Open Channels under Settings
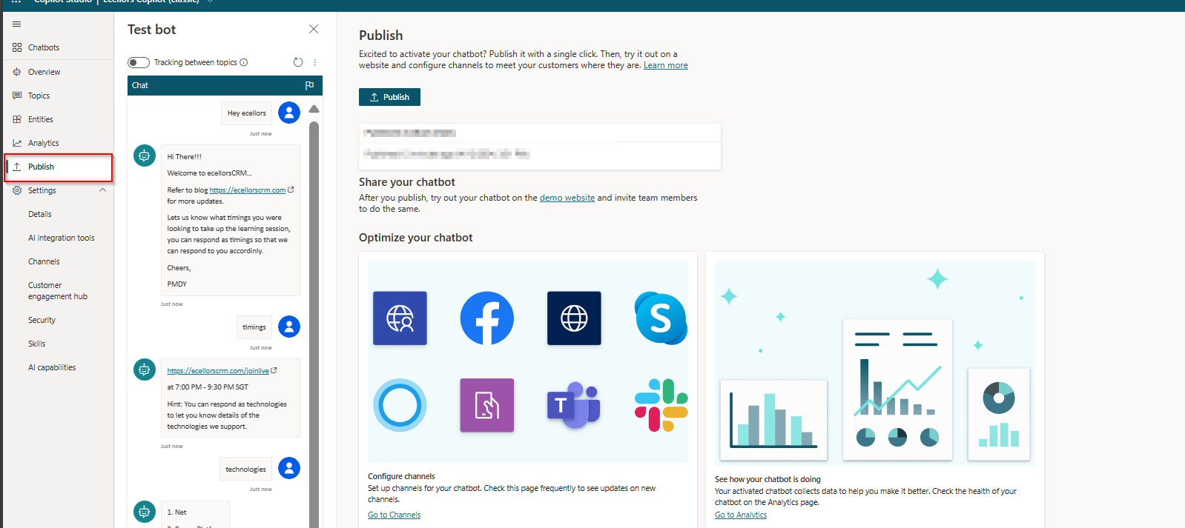The image size is (1185, 528). pyautogui.click(x=44, y=261)
